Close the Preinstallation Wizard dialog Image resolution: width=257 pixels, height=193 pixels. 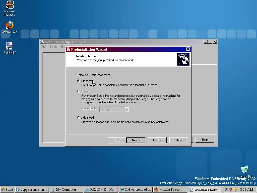pyautogui.click(x=188, y=49)
